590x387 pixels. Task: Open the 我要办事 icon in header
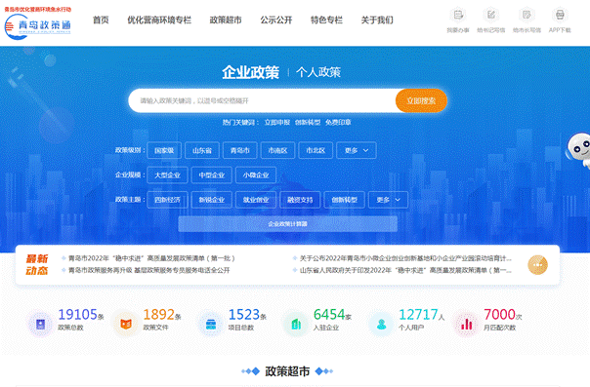point(457,15)
